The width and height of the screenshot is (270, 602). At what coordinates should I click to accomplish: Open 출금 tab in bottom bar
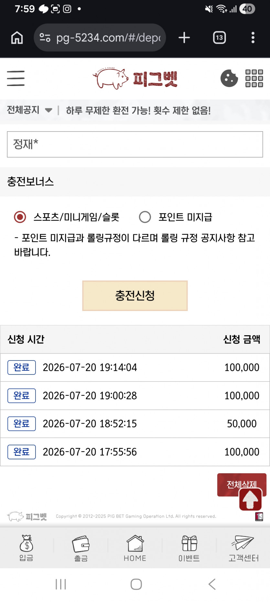point(81,548)
